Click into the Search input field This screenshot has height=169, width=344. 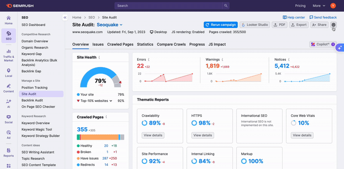(169, 6)
